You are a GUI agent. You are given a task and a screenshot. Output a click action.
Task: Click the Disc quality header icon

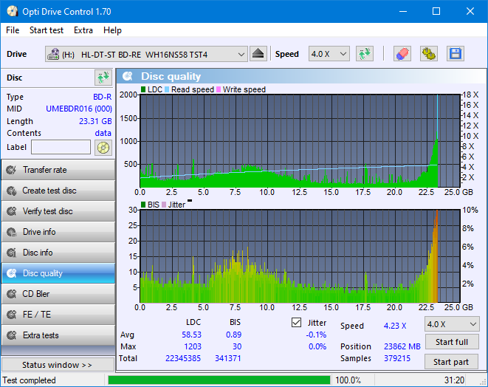pyautogui.click(x=128, y=76)
